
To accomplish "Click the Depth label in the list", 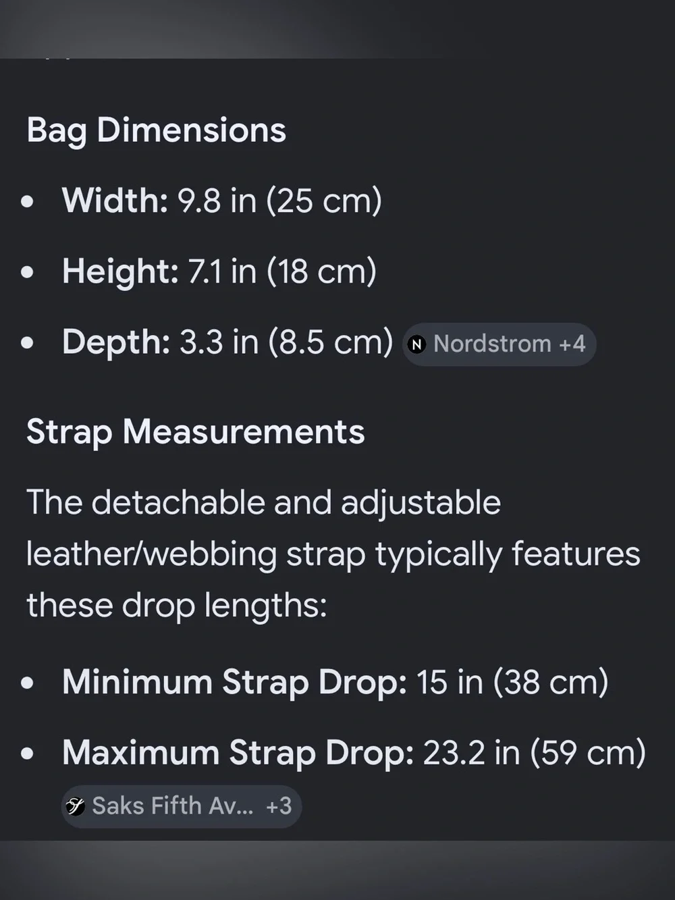I will click(116, 342).
